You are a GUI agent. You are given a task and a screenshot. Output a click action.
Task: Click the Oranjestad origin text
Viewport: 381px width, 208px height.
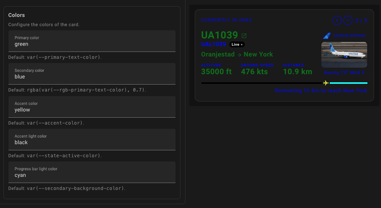click(218, 54)
